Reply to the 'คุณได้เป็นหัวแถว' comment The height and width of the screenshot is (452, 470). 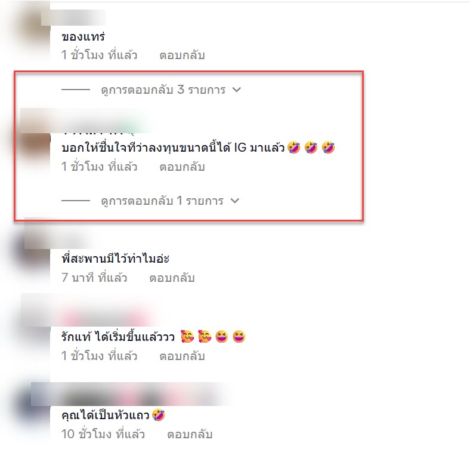190,434
